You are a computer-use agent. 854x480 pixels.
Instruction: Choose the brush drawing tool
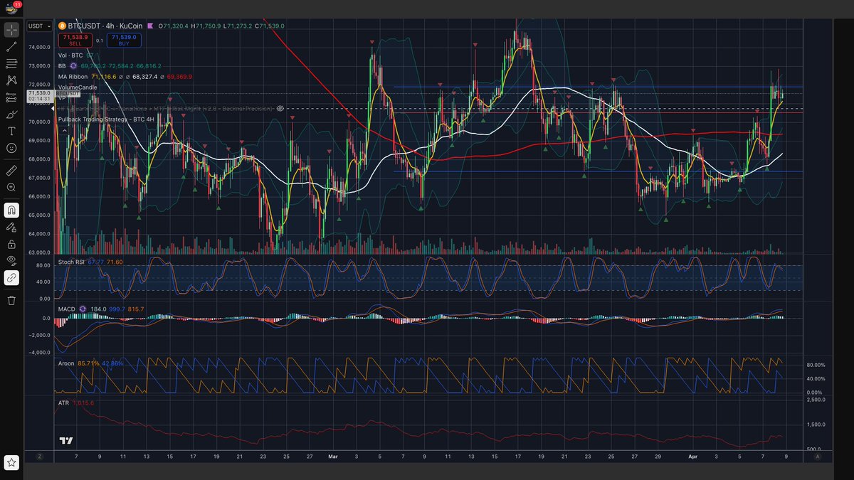coord(11,114)
